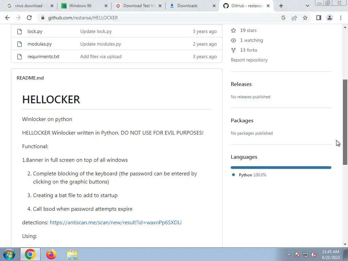Open the Update lock.py commit message
Viewport: 348px width, 261px height.
96,32
